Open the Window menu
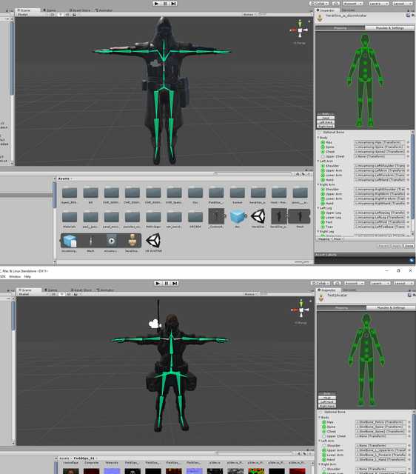This screenshot has height=474, width=416. [x=15, y=276]
